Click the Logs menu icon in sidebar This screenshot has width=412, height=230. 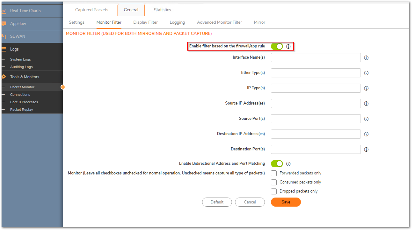[4, 49]
